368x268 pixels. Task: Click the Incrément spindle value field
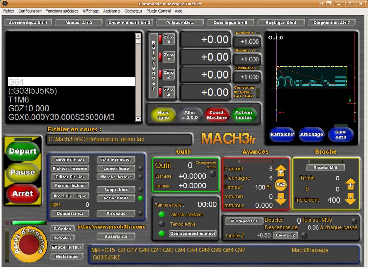click(334, 200)
